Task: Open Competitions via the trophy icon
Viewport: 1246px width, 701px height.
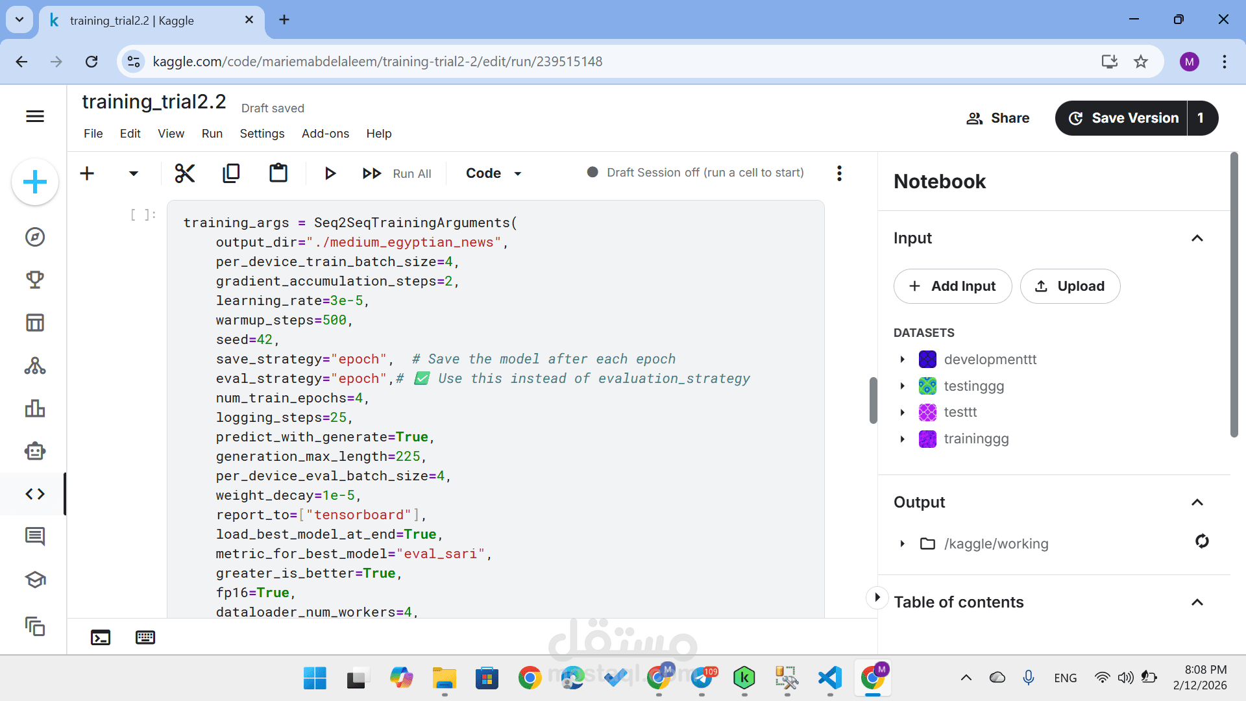Action: click(34, 280)
